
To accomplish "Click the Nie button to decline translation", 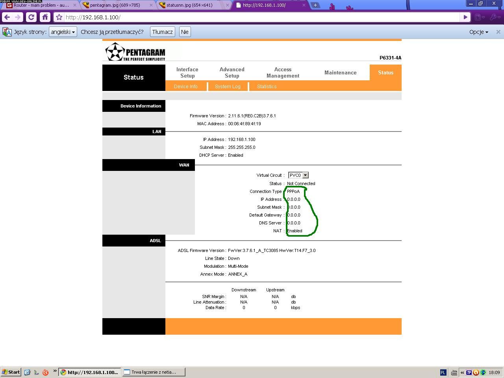I will (x=185, y=32).
